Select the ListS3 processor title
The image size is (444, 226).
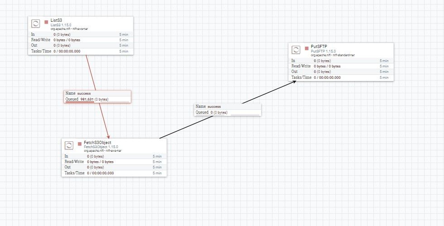click(57, 20)
